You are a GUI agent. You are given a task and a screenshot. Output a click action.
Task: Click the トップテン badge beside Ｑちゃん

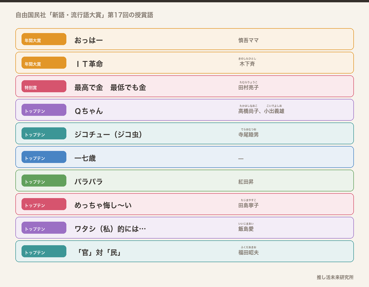[x=44, y=110]
